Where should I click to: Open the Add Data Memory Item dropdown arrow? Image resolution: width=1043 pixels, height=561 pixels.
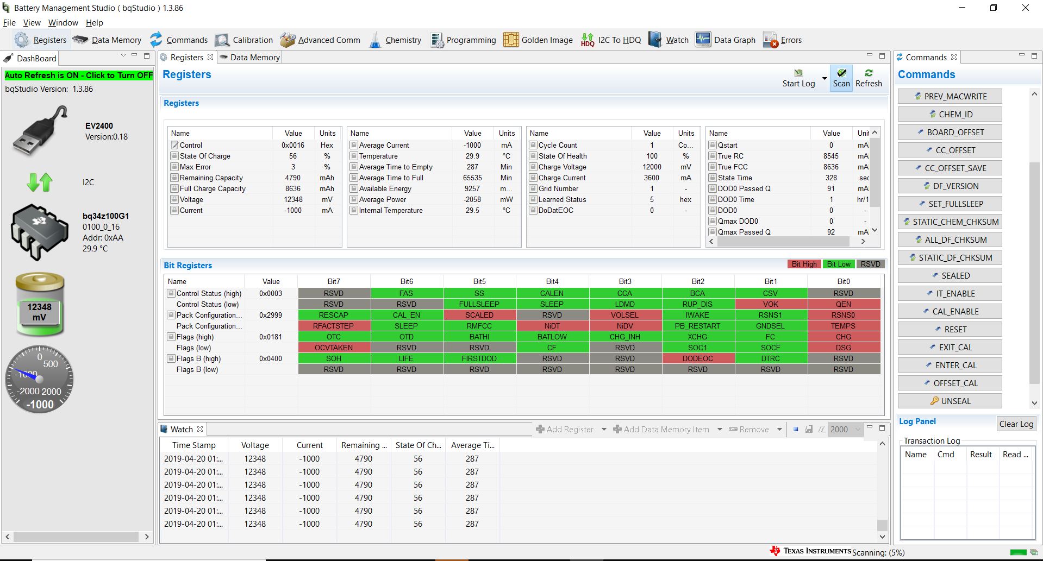pos(720,429)
